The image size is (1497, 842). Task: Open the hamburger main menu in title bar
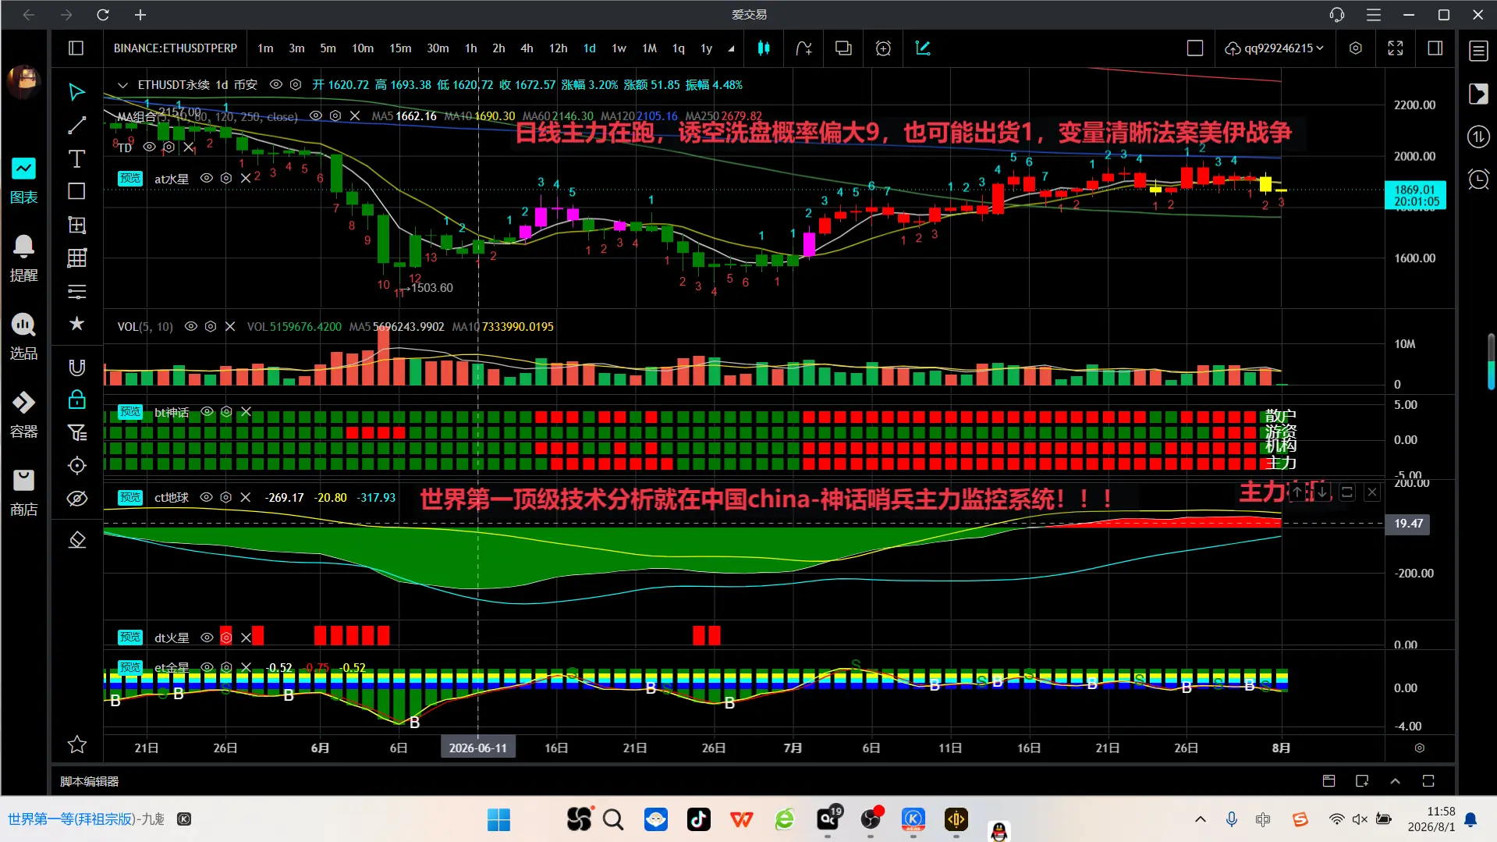[x=1374, y=15]
